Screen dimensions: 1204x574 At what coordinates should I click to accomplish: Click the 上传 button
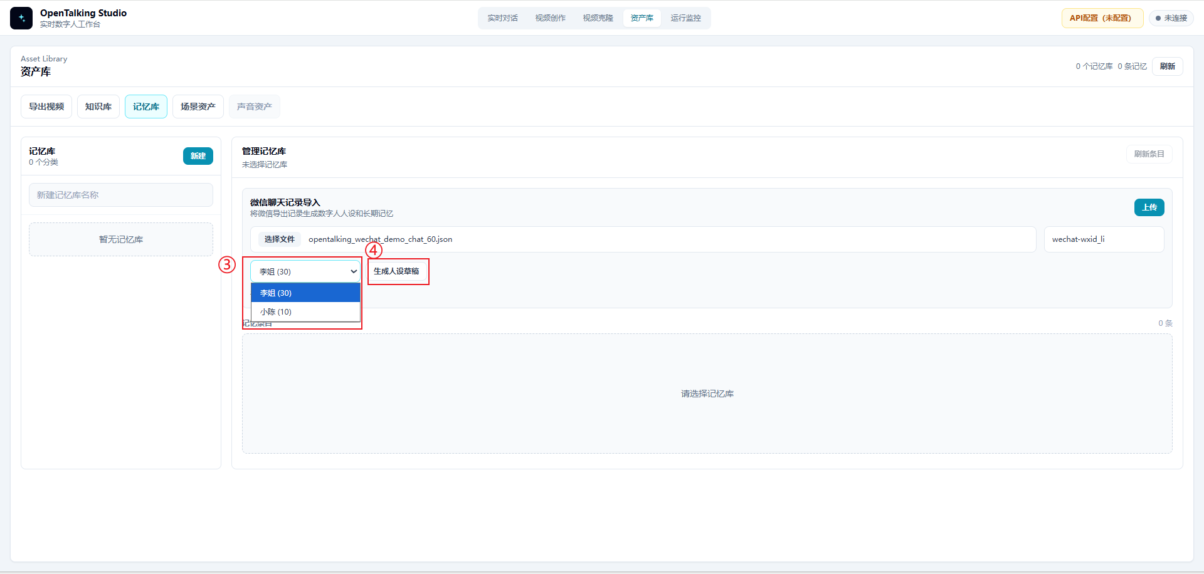[x=1149, y=207]
